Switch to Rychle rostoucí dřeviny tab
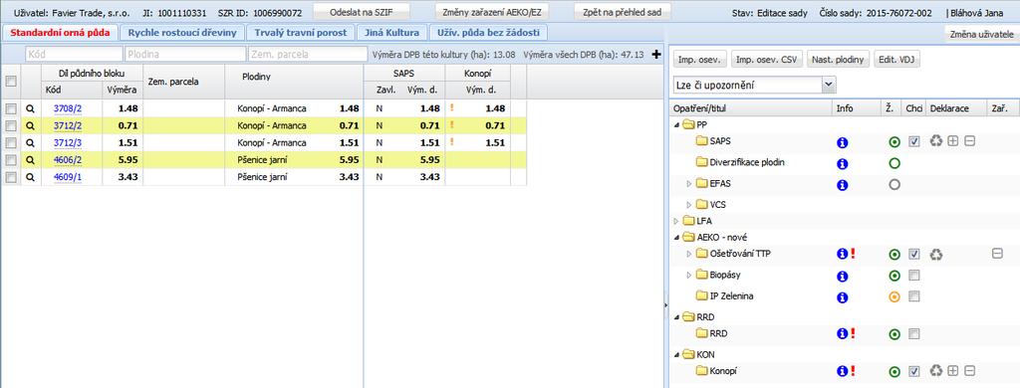This screenshot has height=388, width=1020. (182, 33)
